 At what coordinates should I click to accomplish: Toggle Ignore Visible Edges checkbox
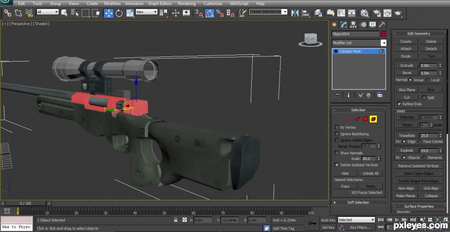click(x=337, y=140)
